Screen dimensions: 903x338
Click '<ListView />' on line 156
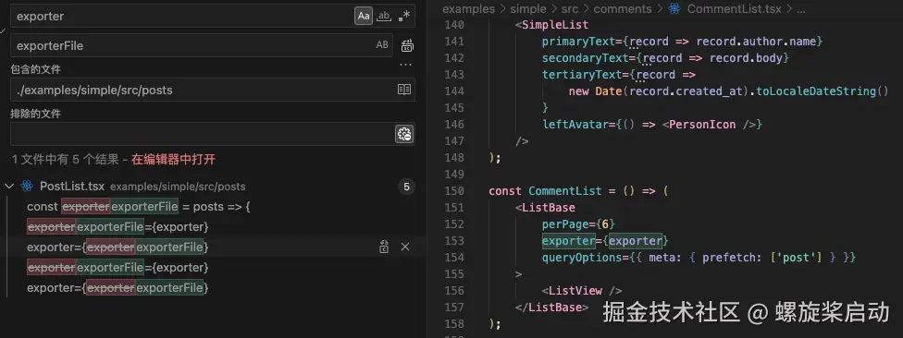[582, 291]
